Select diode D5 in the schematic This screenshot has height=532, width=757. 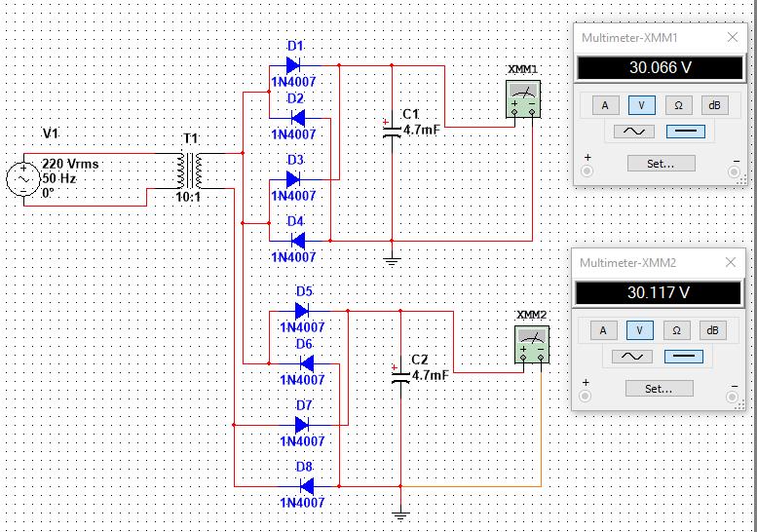click(x=302, y=311)
